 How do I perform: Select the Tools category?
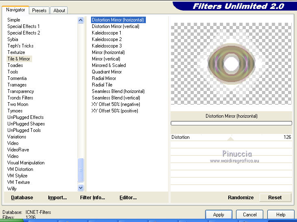coord(13,72)
